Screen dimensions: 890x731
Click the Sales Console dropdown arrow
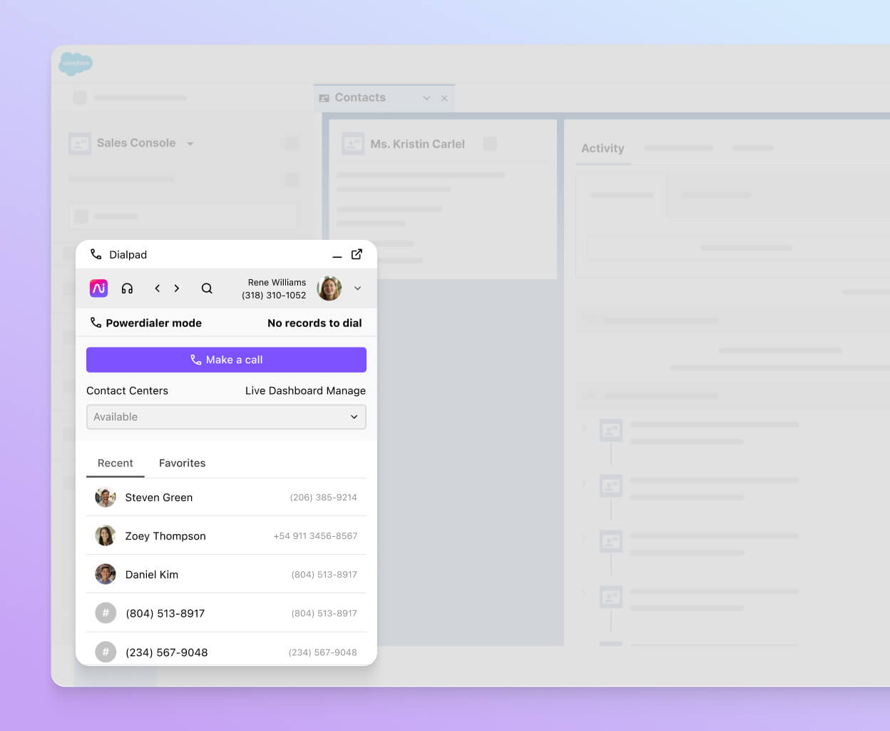pyautogui.click(x=190, y=143)
